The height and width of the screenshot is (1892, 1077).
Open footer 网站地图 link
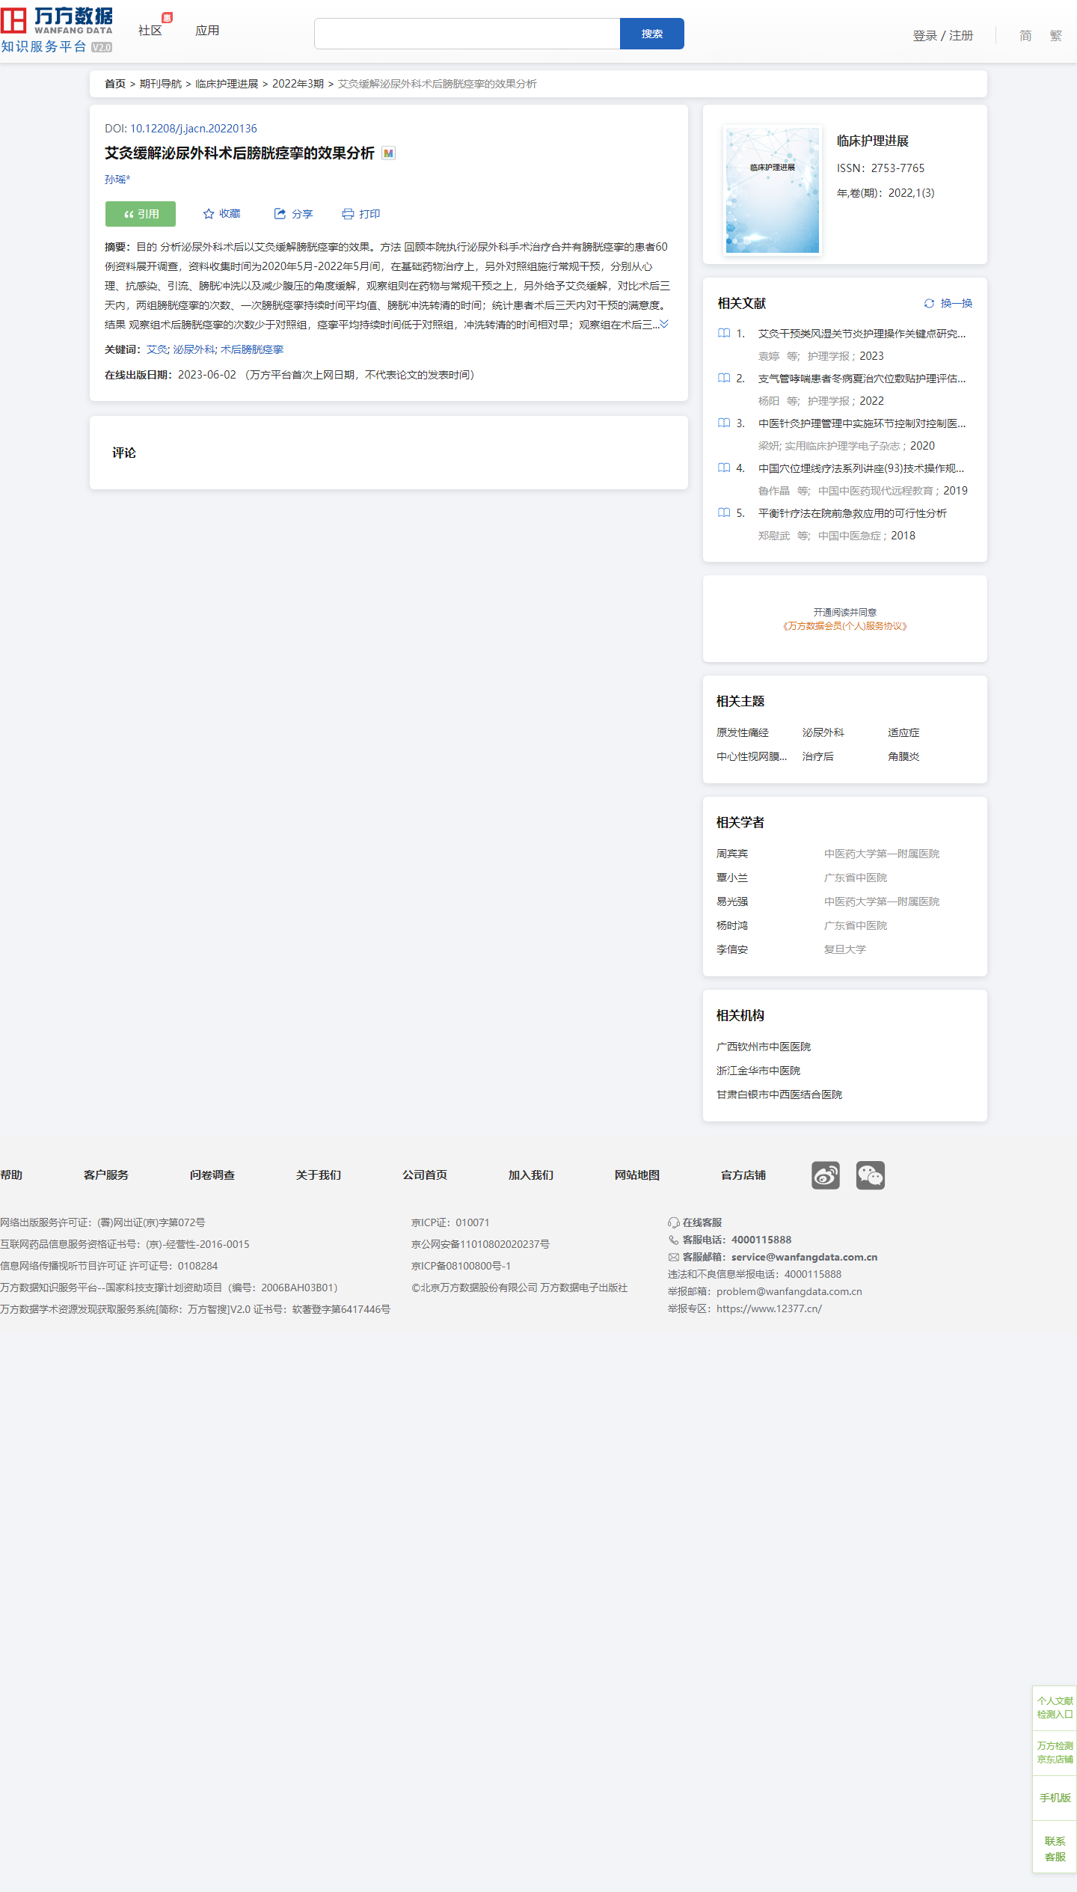point(637,1175)
